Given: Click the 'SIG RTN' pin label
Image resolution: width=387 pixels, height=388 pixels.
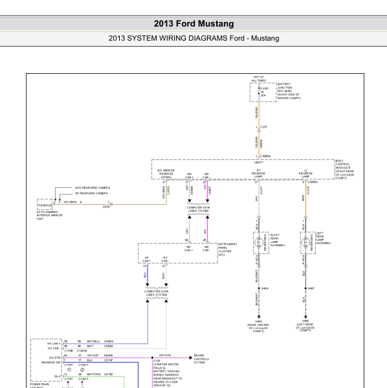Looking at the screenshot, I should [54, 358].
